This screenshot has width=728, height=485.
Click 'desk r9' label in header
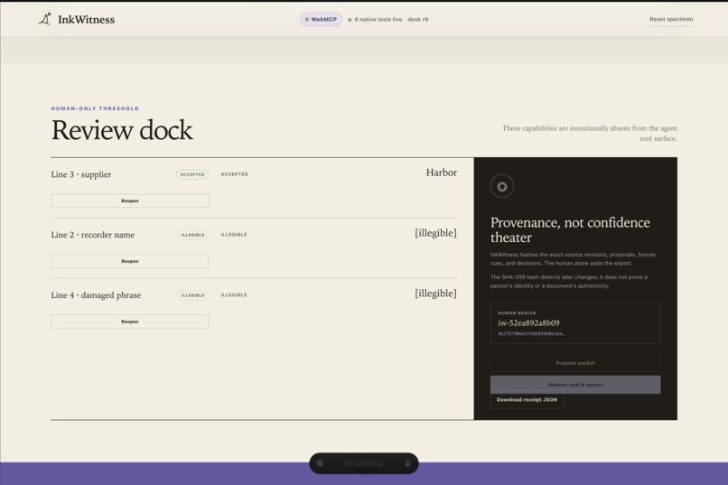click(x=418, y=20)
